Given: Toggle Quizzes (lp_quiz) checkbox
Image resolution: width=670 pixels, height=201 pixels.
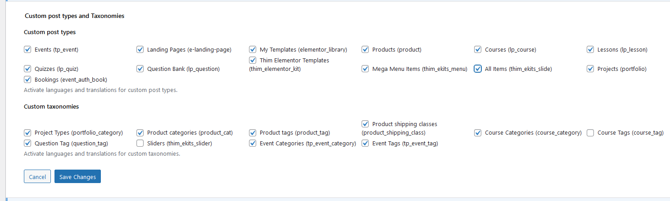Looking at the screenshot, I should pyautogui.click(x=27, y=69).
